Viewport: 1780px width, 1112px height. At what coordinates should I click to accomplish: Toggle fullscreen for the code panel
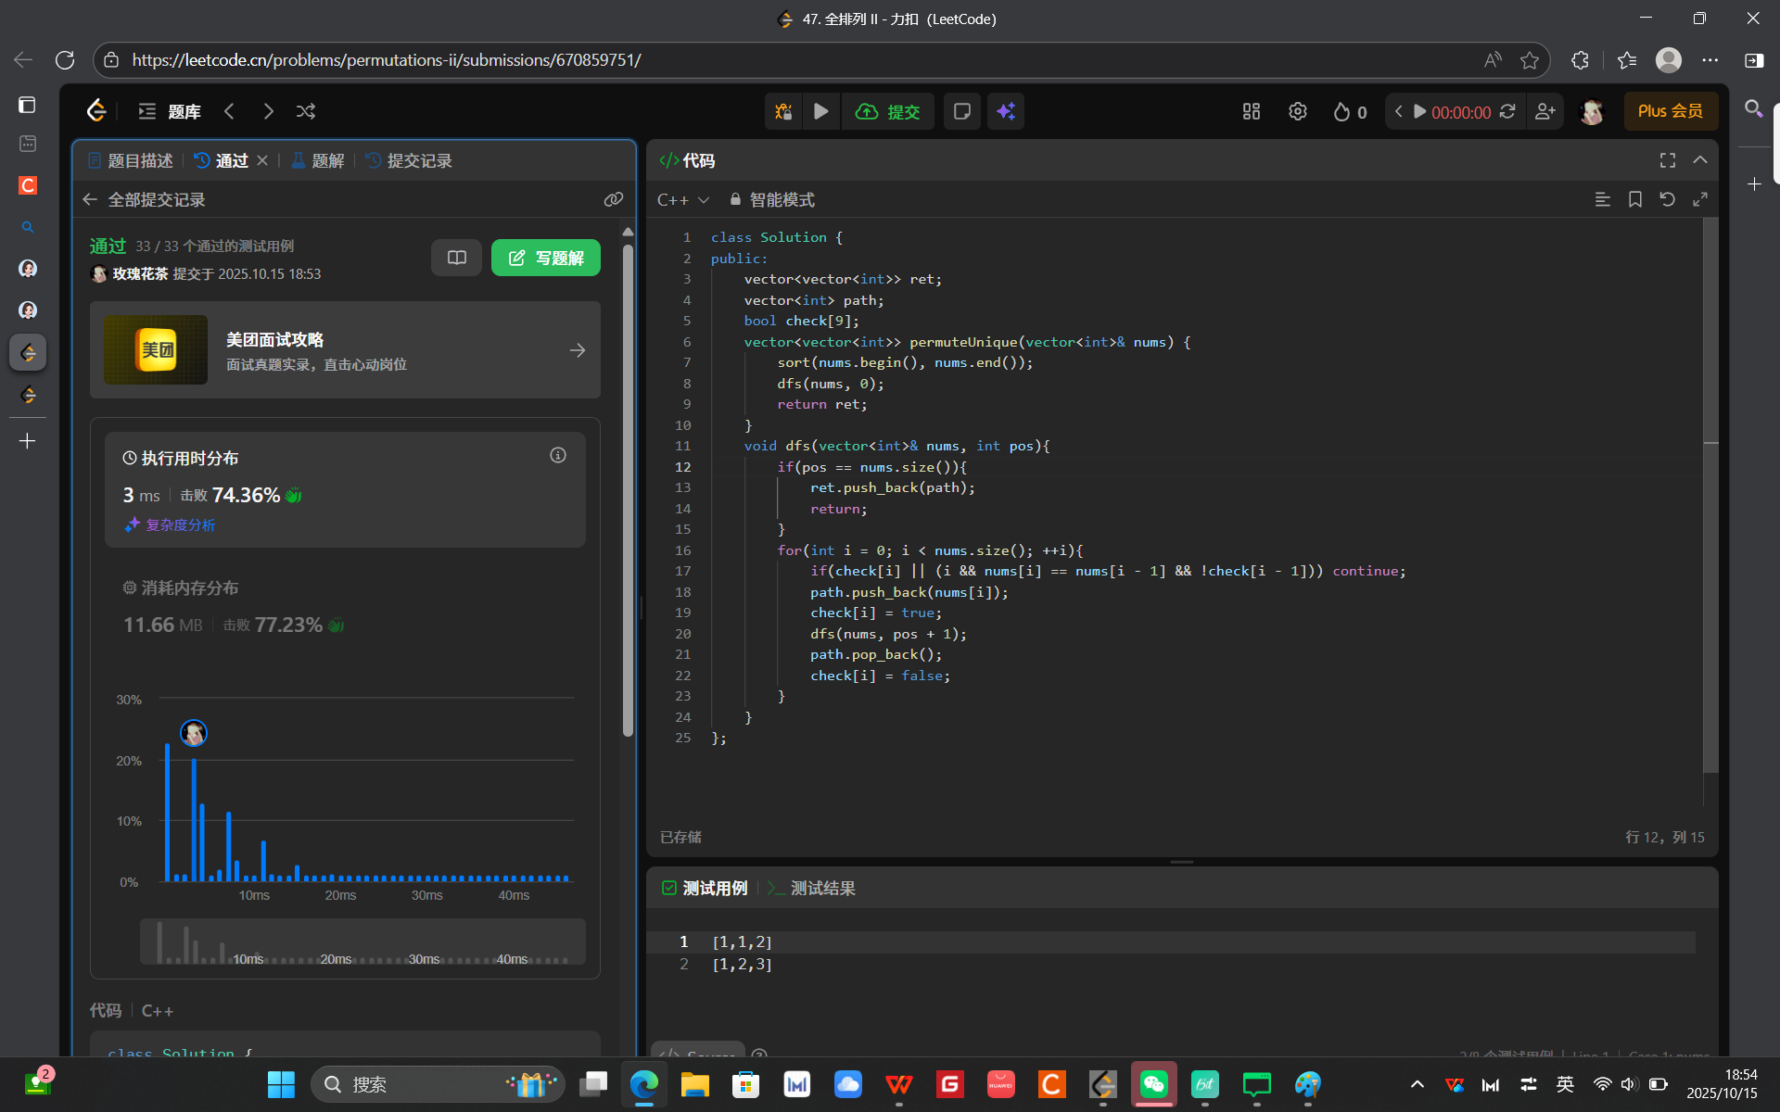1667,160
